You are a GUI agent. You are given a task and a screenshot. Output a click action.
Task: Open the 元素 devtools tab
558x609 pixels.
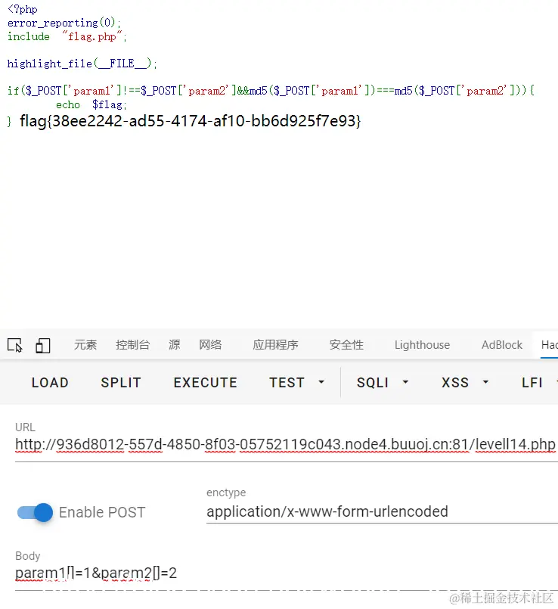85,344
